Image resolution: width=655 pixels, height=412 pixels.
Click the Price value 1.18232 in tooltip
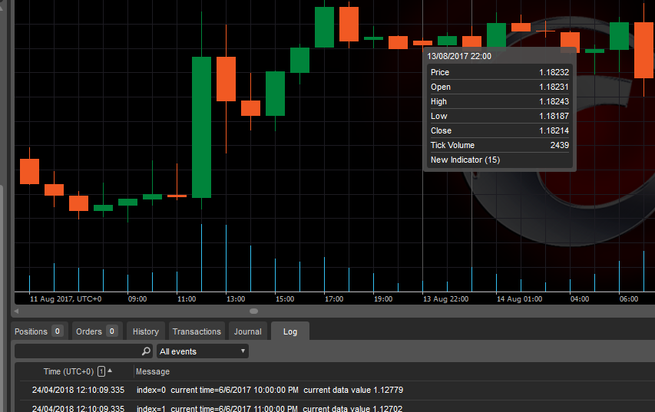pos(554,72)
